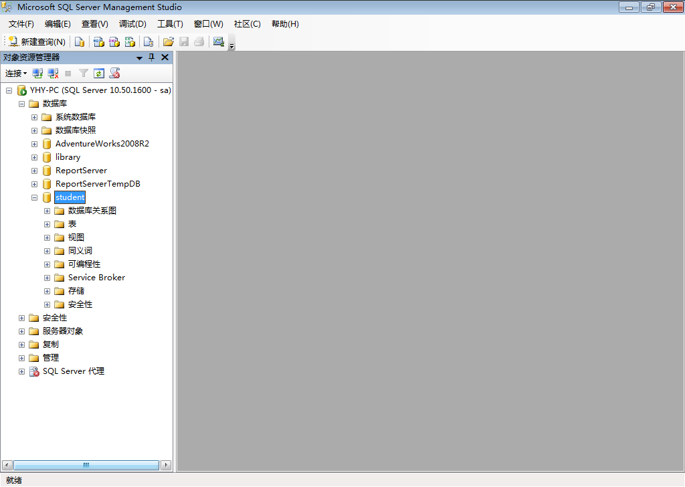The width and height of the screenshot is (685, 487).
Task: Expand the library database node
Action: tap(34, 157)
